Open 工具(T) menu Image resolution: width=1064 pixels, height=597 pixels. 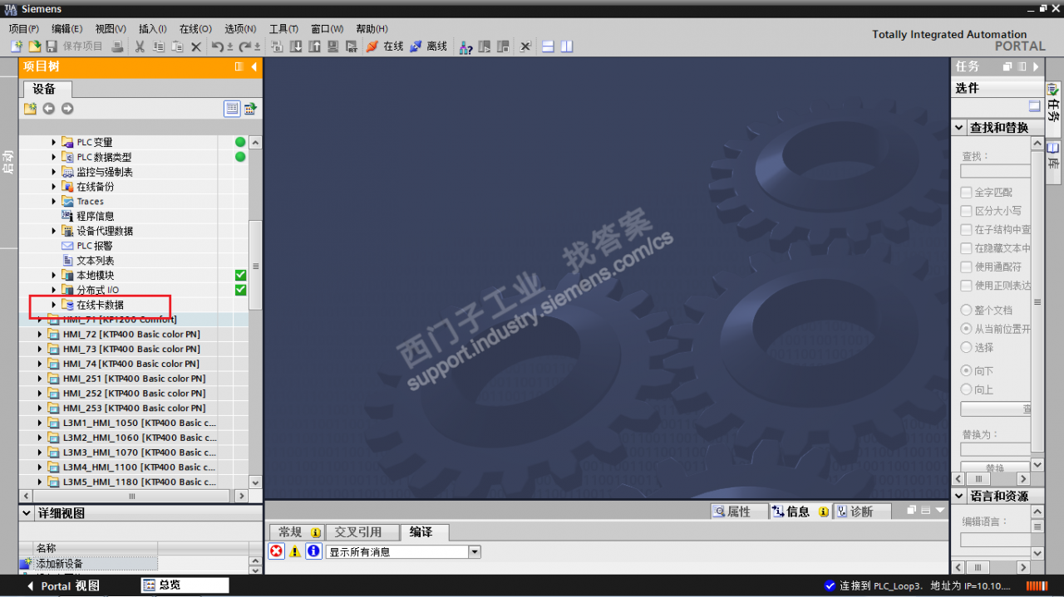point(283,29)
